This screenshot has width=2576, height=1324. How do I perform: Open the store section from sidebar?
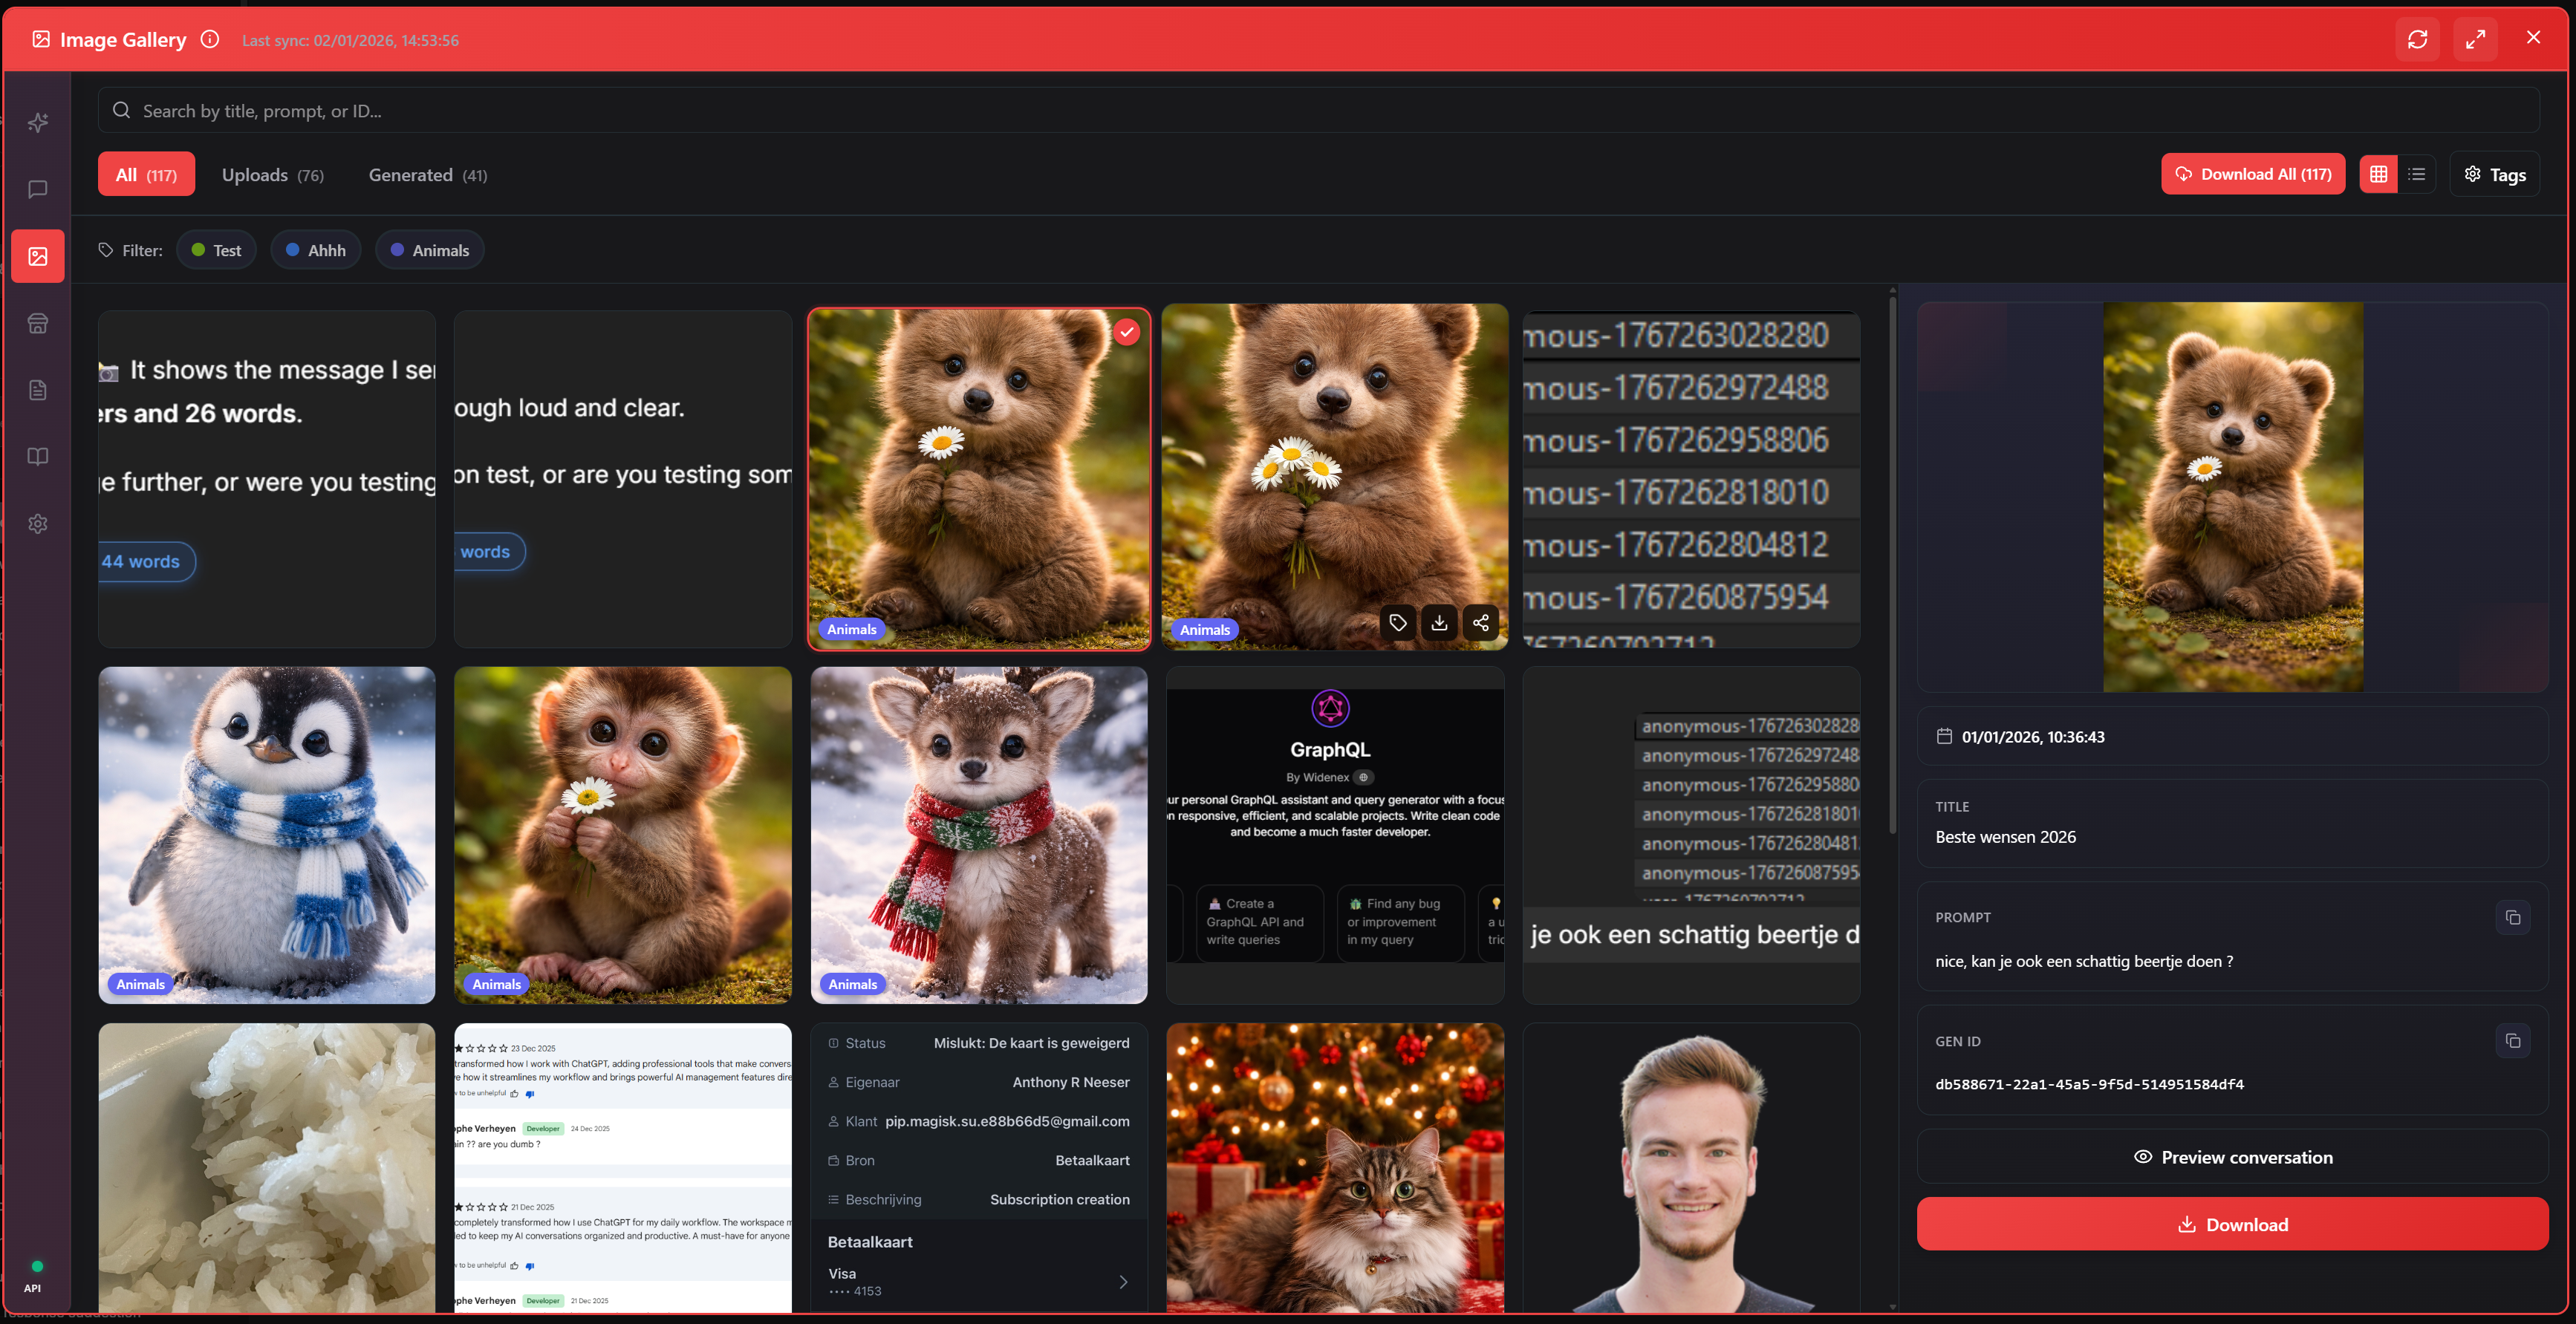click(x=37, y=323)
